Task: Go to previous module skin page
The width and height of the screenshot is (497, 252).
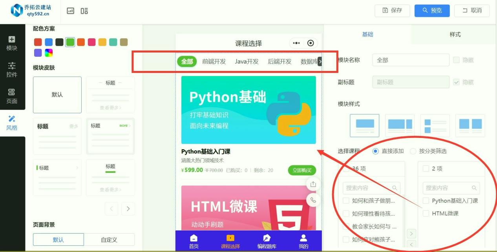Action: (x=111, y=209)
